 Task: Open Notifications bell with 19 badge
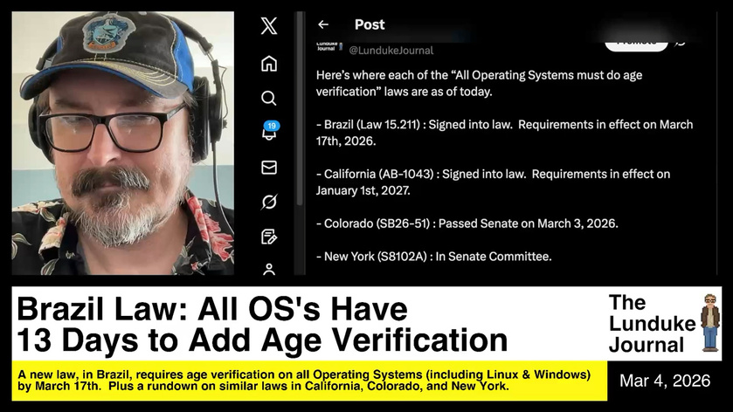pyautogui.click(x=269, y=132)
